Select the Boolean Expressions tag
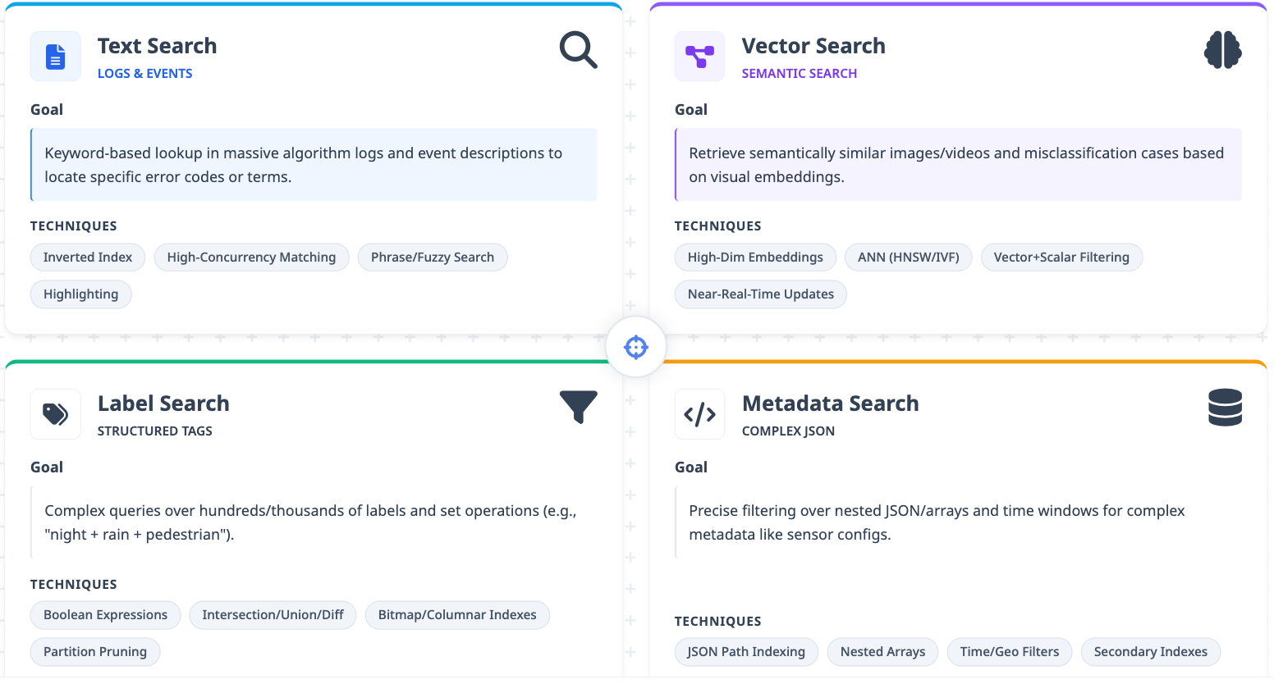1274x684 pixels. [105, 615]
